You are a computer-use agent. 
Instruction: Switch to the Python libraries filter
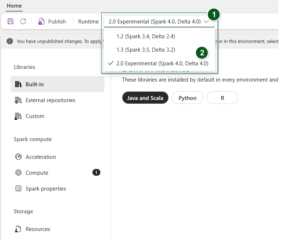point(187,98)
